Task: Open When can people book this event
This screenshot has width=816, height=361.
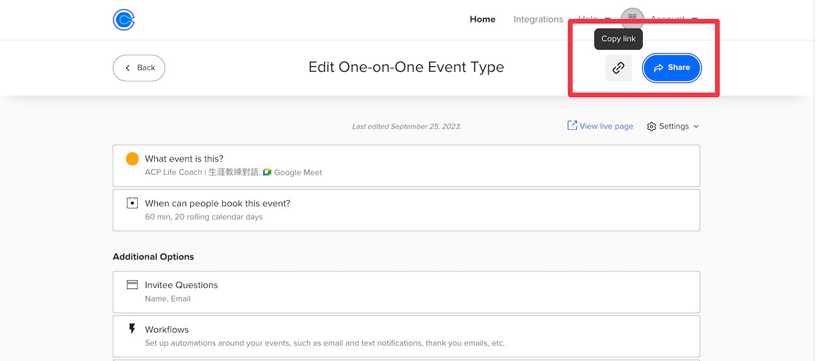Action: pos(406,210)
